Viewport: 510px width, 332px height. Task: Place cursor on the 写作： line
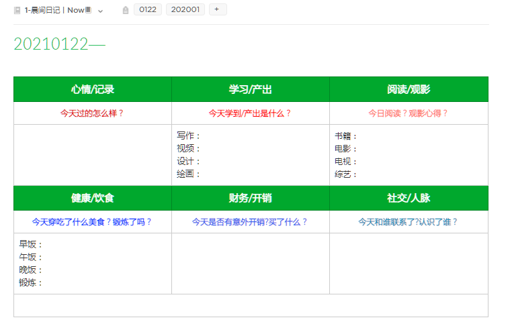189,135
